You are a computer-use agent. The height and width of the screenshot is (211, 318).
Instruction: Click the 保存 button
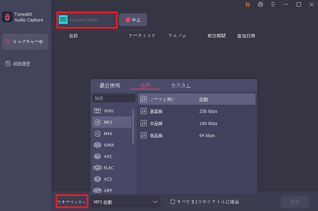(x=295, y=202)
